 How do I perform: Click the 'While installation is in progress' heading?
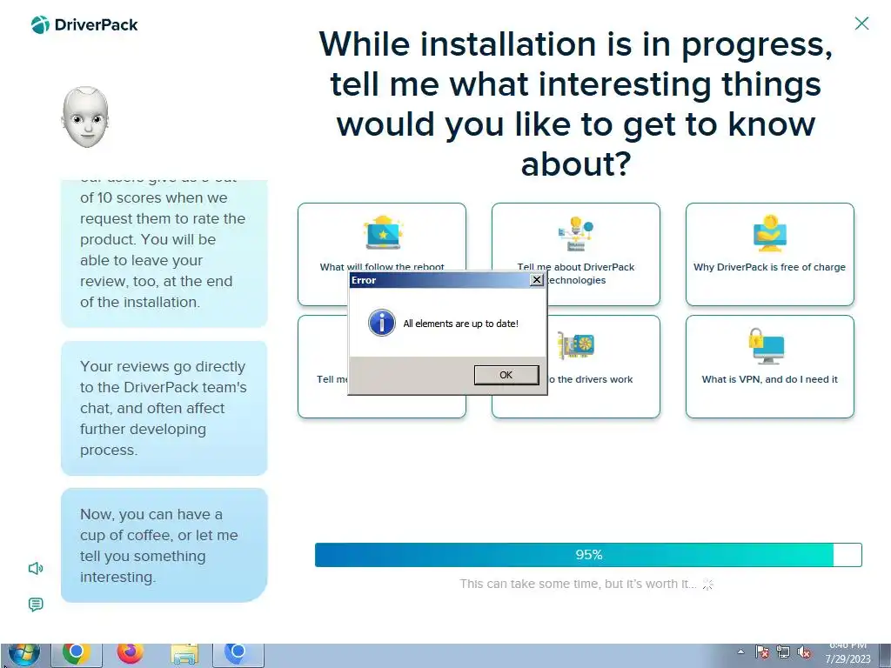(x=576, y=104)
